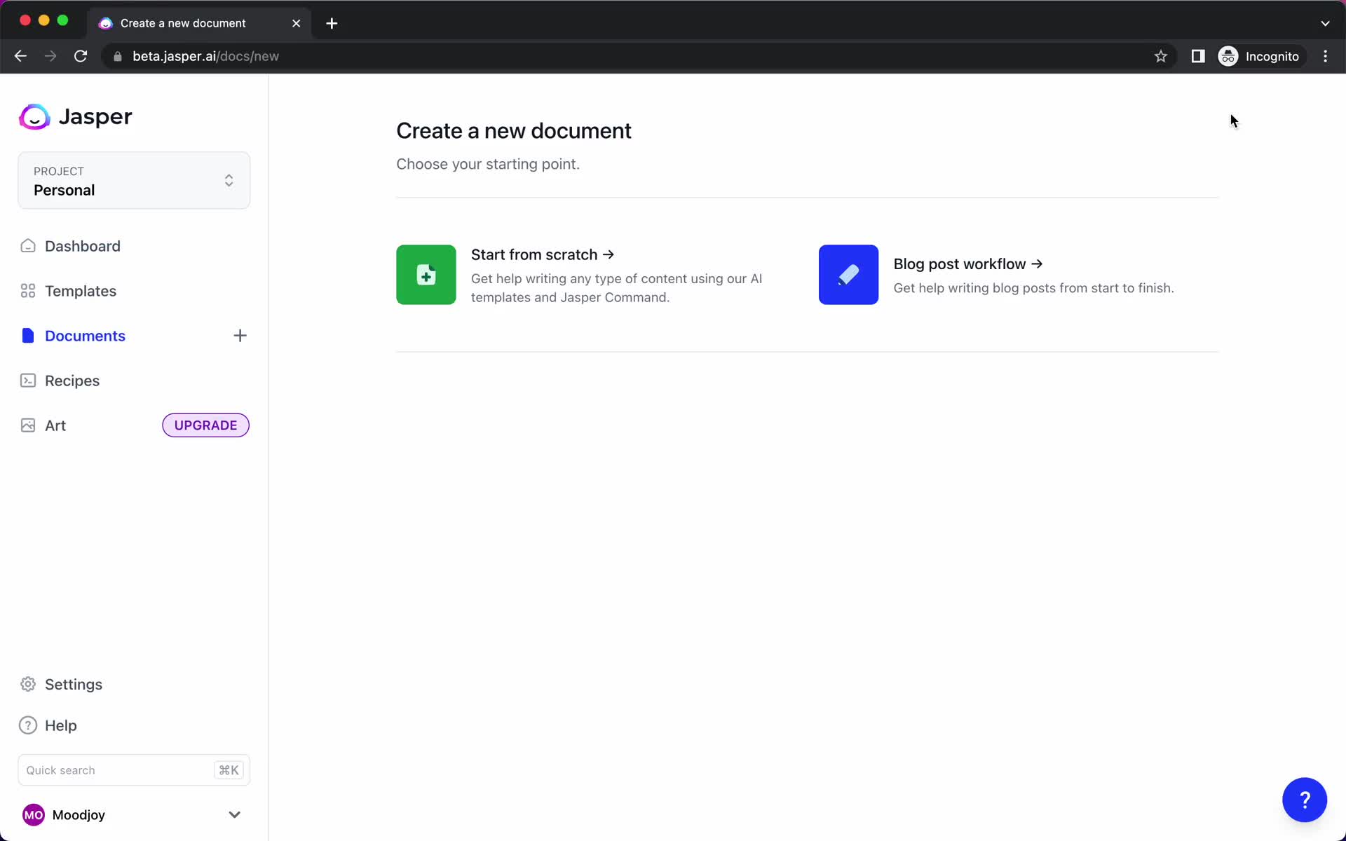Click the Blog post workflow icon

(849, 274)
